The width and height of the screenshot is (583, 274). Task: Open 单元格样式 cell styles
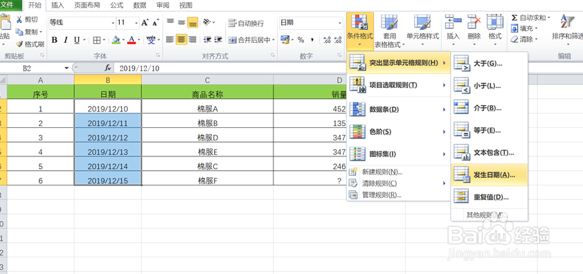(x=422, y=31)
